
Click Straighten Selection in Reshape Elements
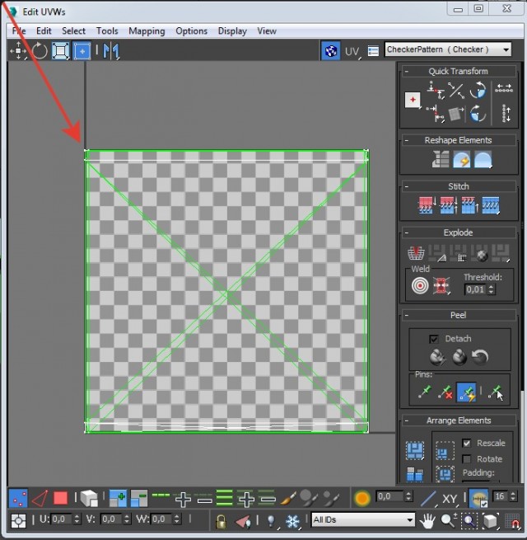pyautogui.click(x=441, y=159)
